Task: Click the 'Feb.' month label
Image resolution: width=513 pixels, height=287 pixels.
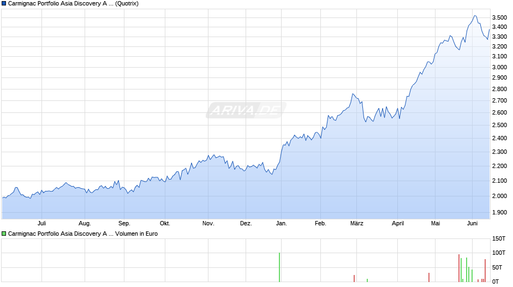Action: [321, 223]
